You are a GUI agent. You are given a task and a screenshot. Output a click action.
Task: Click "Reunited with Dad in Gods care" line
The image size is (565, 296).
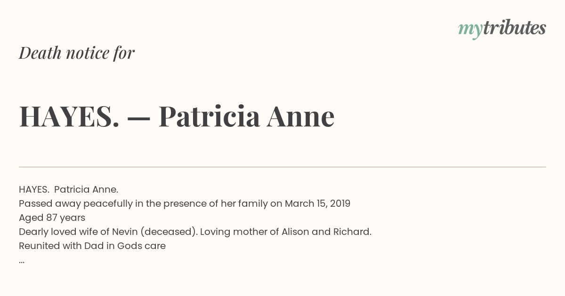click(92, 246)
